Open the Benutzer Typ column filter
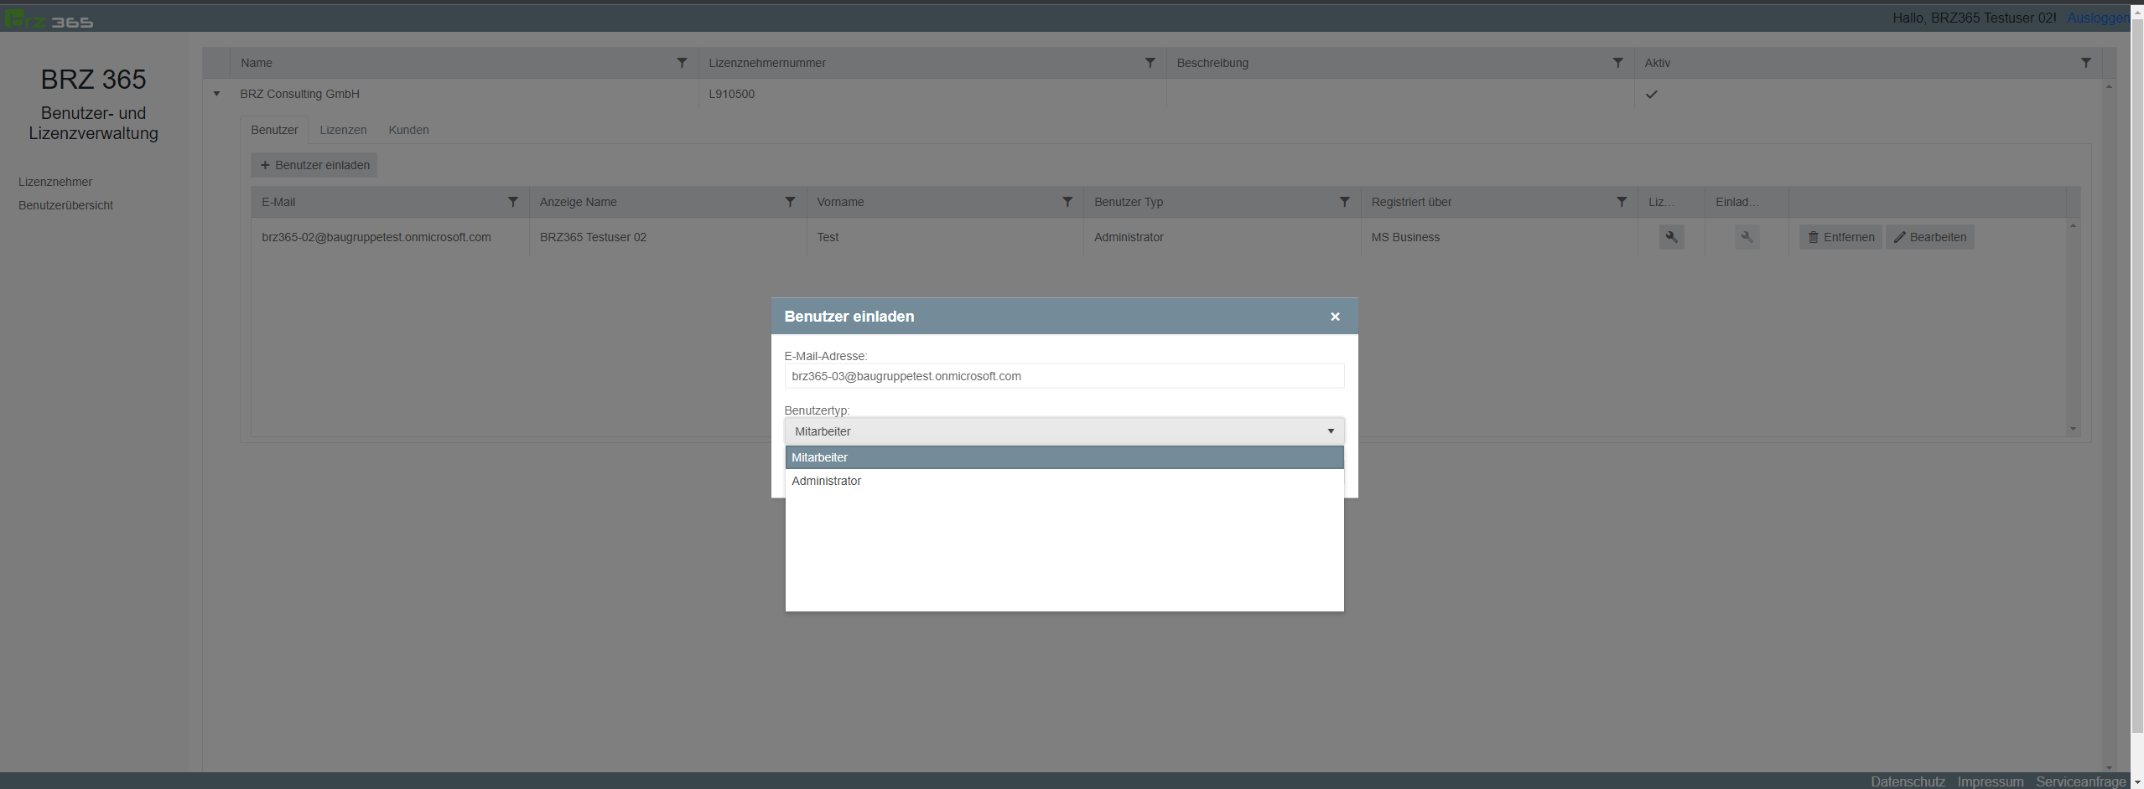The image size is (2144, 789). click(x=1344, y=202)
